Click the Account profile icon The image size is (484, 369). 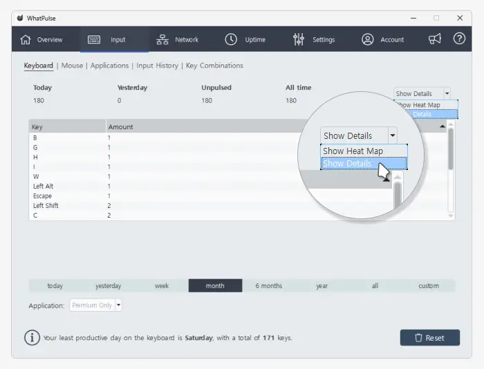pos(368,39)
